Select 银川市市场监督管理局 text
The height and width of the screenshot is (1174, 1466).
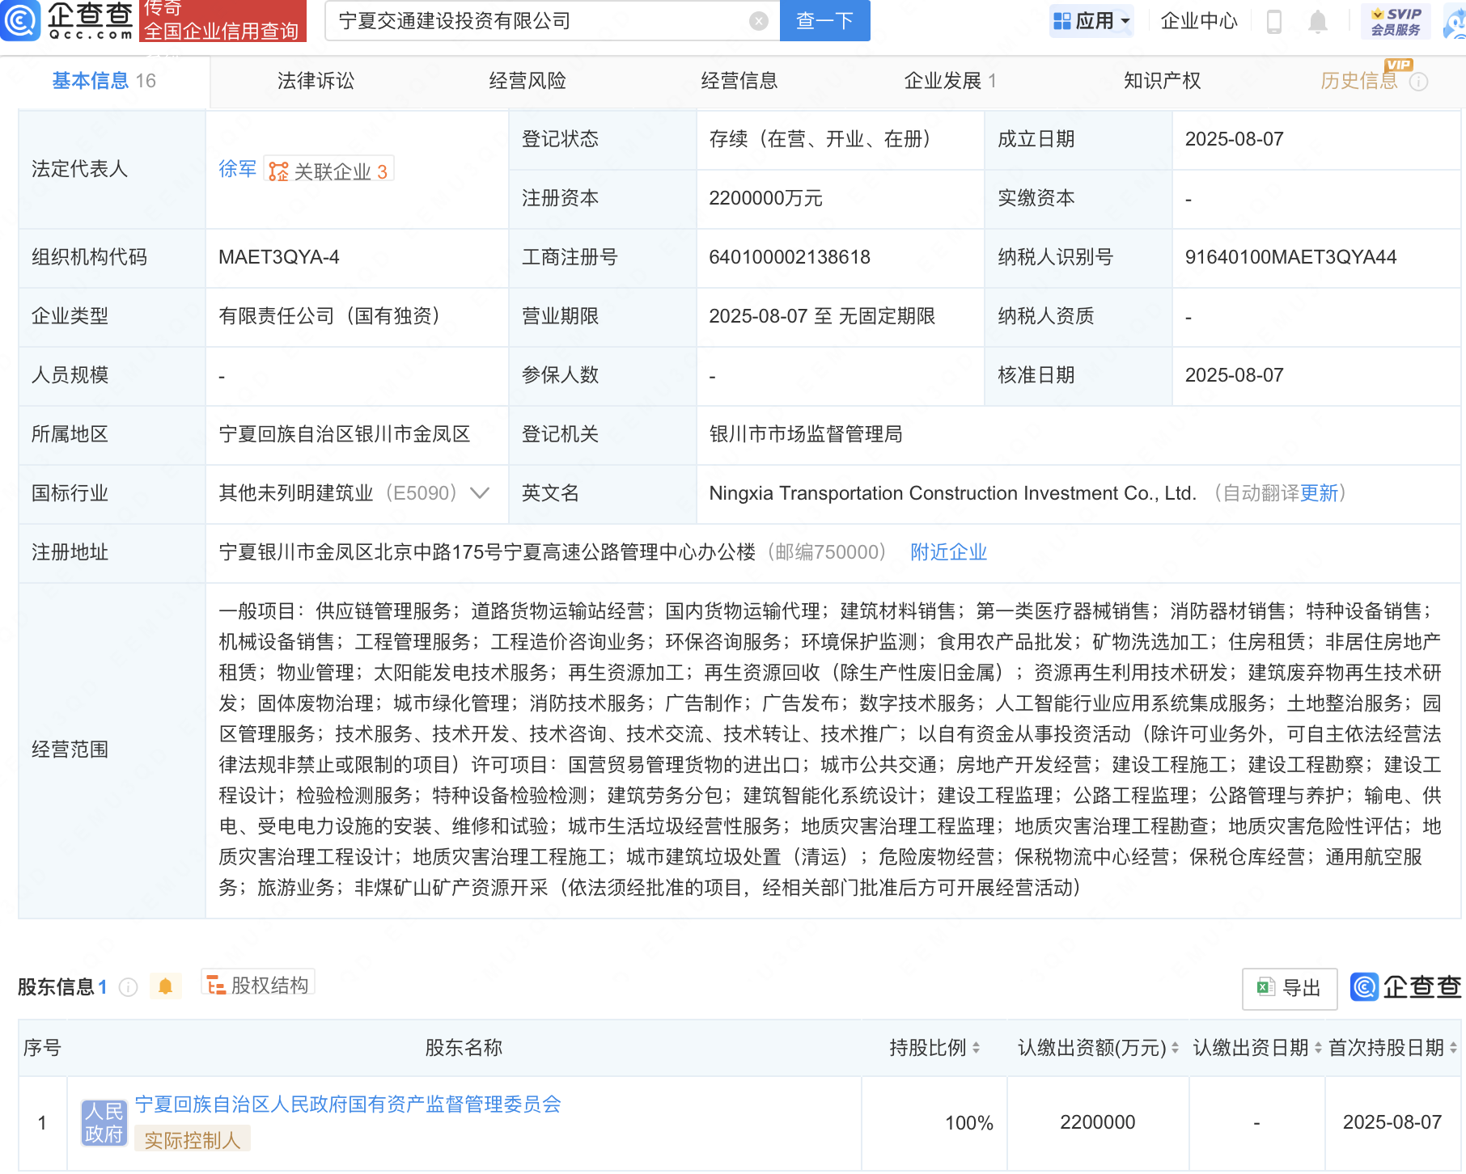pos(806,434)
